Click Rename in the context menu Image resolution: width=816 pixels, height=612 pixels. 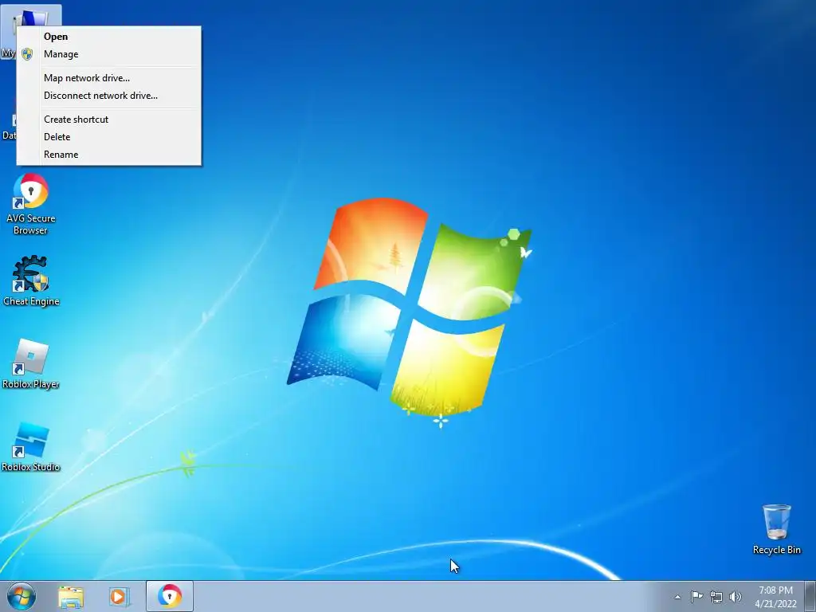pos(108,155)
